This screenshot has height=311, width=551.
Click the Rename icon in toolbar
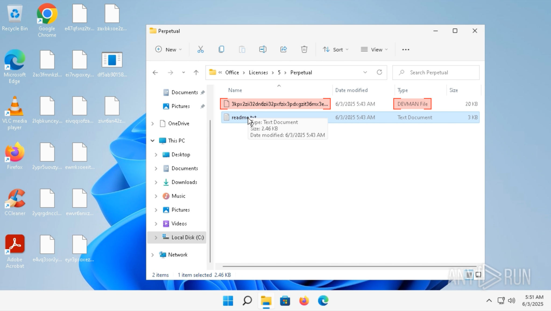[x=263, y=50]
